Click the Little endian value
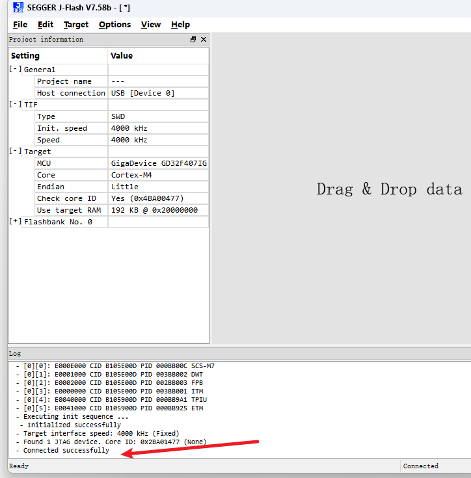The height and width of the screenshot is (478, 471). click(x=158, y=187)
